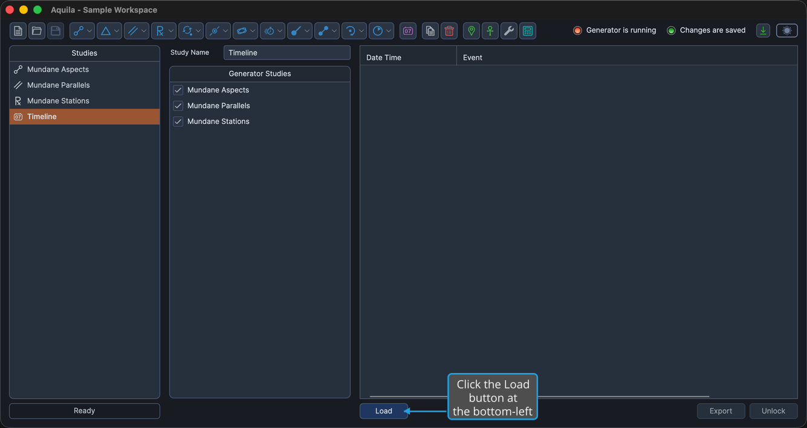This screenshot has width=807, height=428.
Task: Create a new workspace document
Action: (18, 31)
